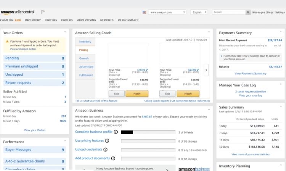Click the Use pricing features progress bar
The image size is (286, 171).
pos(148,141)
